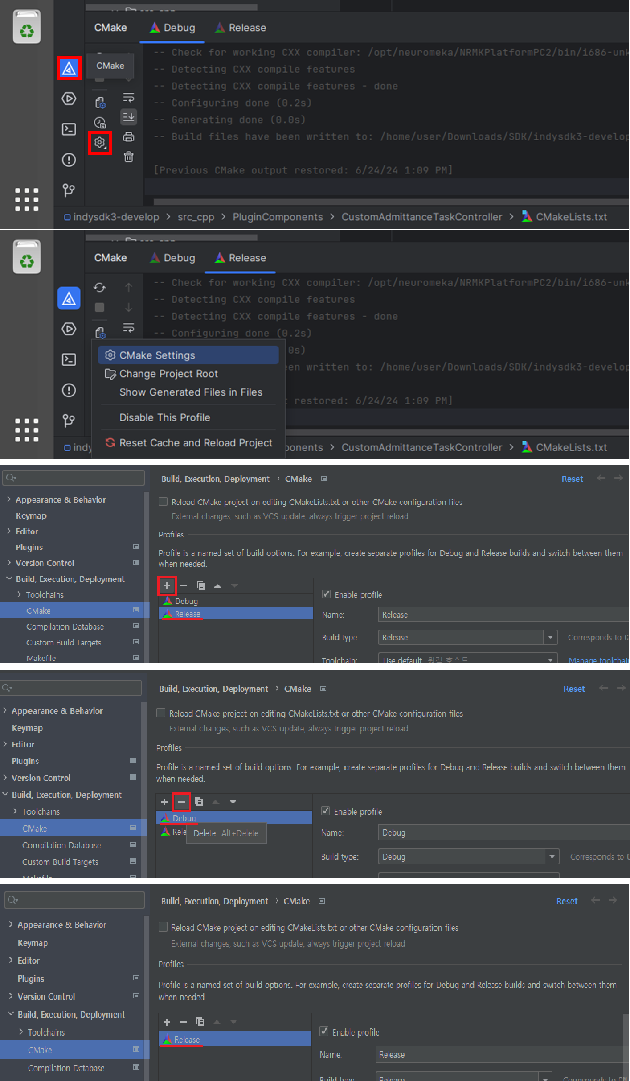630x1081 pixels.
Task: Expand Version Control in Debug-highlighted settings tree
Action: pyautogui.click(x=5, y=778)
